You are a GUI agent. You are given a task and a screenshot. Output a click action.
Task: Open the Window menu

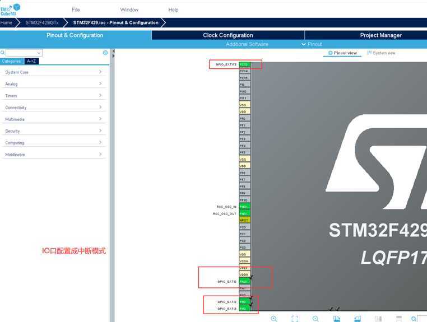(x=129, y=10)
